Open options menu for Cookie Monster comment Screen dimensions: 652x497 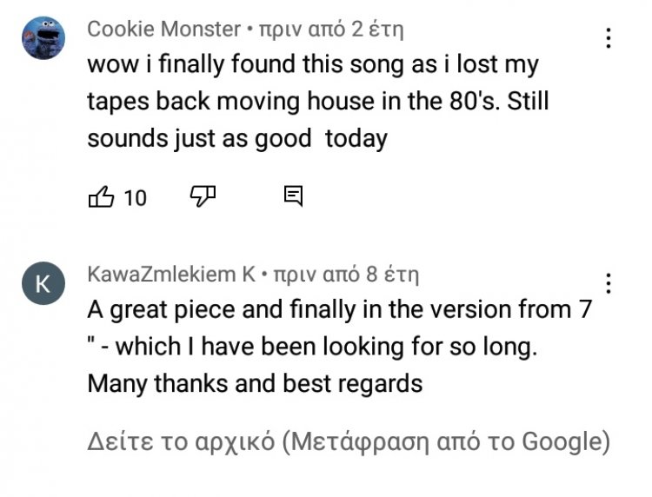(609, 38)
